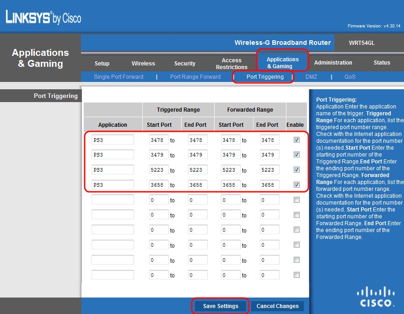Click the Save Settings button
Image resolution: width=404 pixels, height=314 pixels.
tap(221, 306)
